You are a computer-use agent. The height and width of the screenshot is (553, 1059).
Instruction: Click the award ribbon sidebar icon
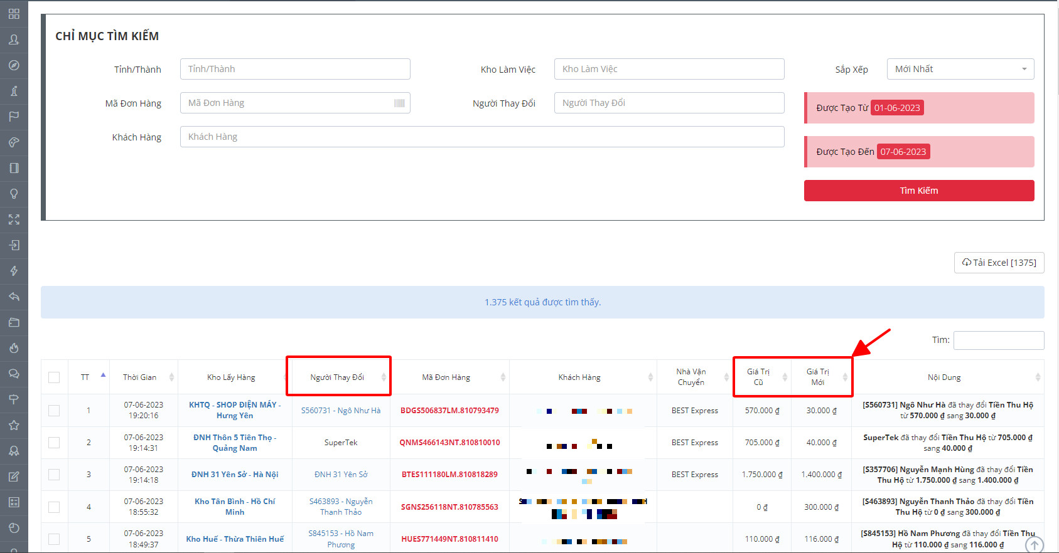(x=14, y=451)
